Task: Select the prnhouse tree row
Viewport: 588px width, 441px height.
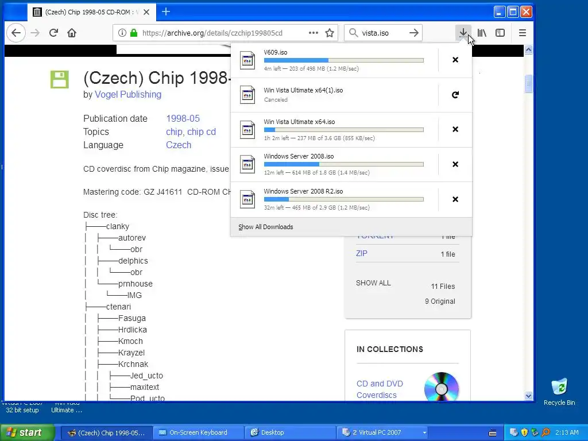Action: coord(135,284)
